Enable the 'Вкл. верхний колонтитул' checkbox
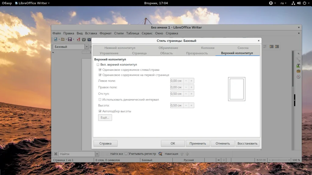This screenshot has height=175, width=312. (x=98, y=65)
